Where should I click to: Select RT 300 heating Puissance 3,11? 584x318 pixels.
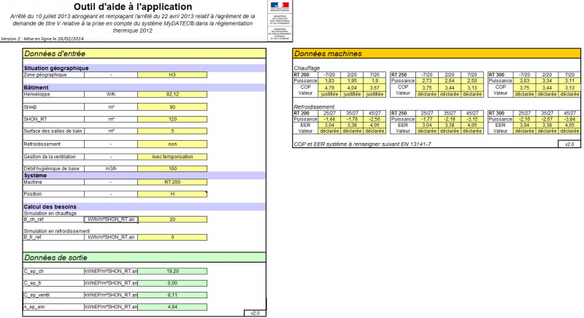(569, 81)
